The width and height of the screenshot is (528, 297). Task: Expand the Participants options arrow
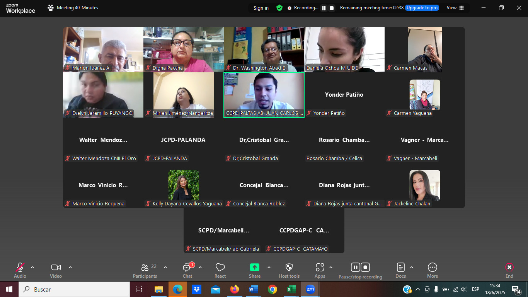[x=165, y=267]
